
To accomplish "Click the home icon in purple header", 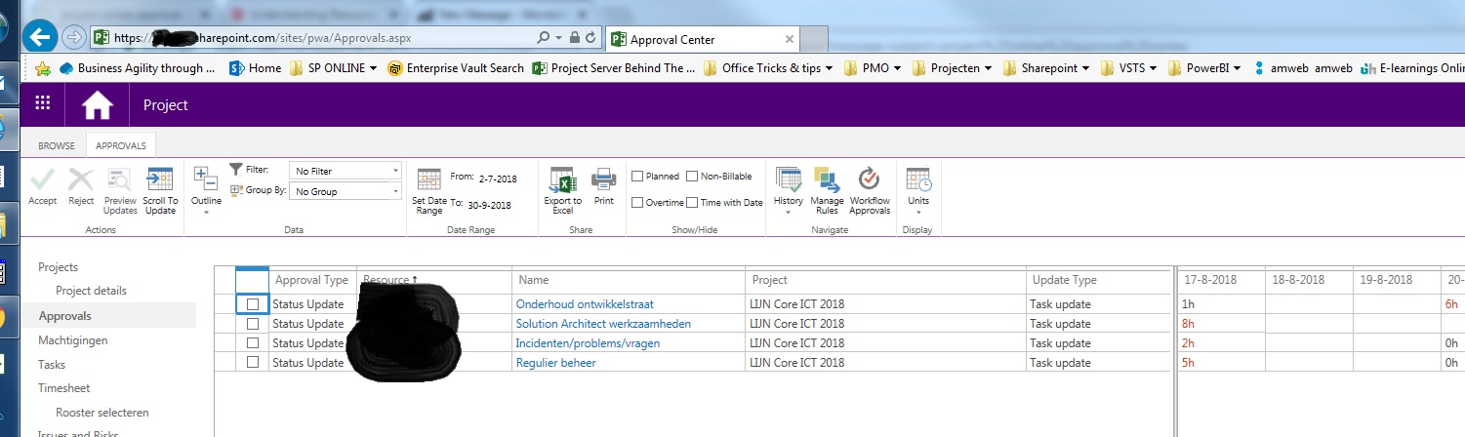I will pos(98,105).
